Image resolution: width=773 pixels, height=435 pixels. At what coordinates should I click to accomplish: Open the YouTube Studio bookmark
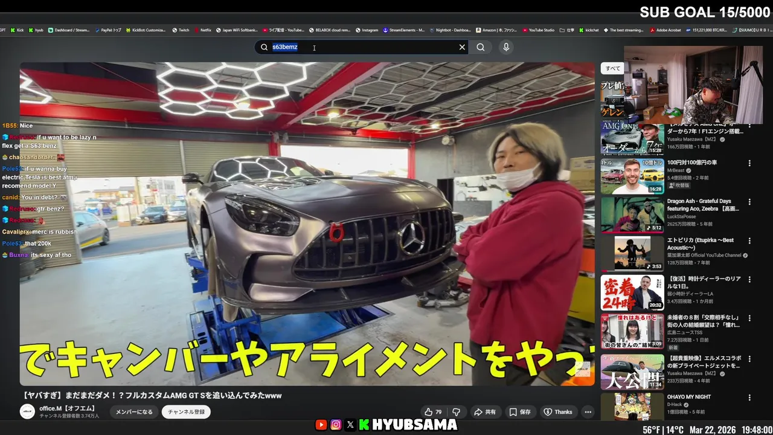[539, 30]
